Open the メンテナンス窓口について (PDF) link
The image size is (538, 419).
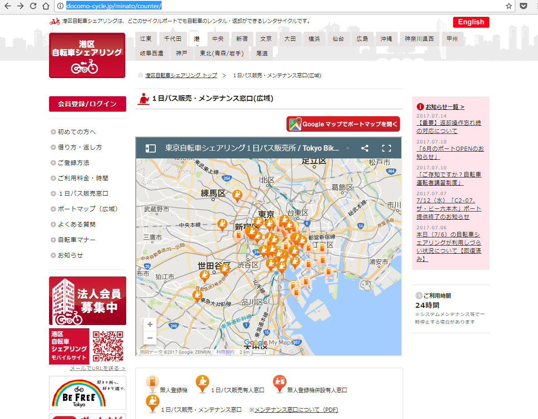pyautogui.click(x=296, y=410)
